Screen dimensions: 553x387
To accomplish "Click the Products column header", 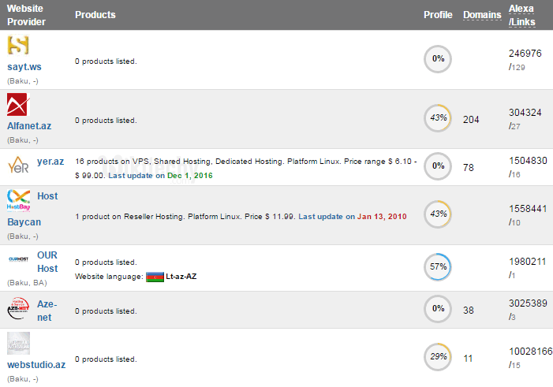I will (95, 15).
